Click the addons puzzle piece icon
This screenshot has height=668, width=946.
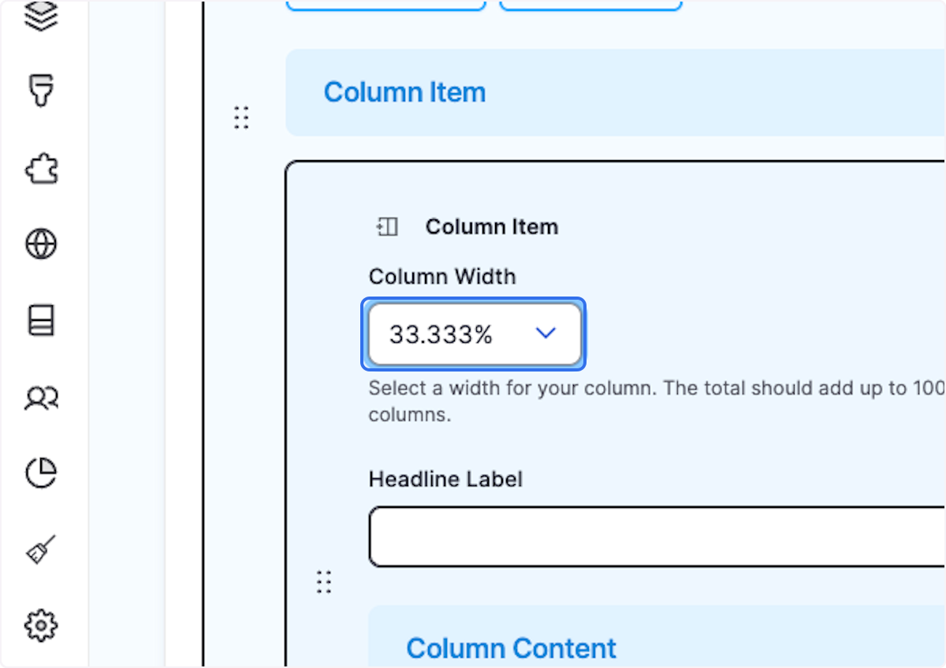[42, 168]
